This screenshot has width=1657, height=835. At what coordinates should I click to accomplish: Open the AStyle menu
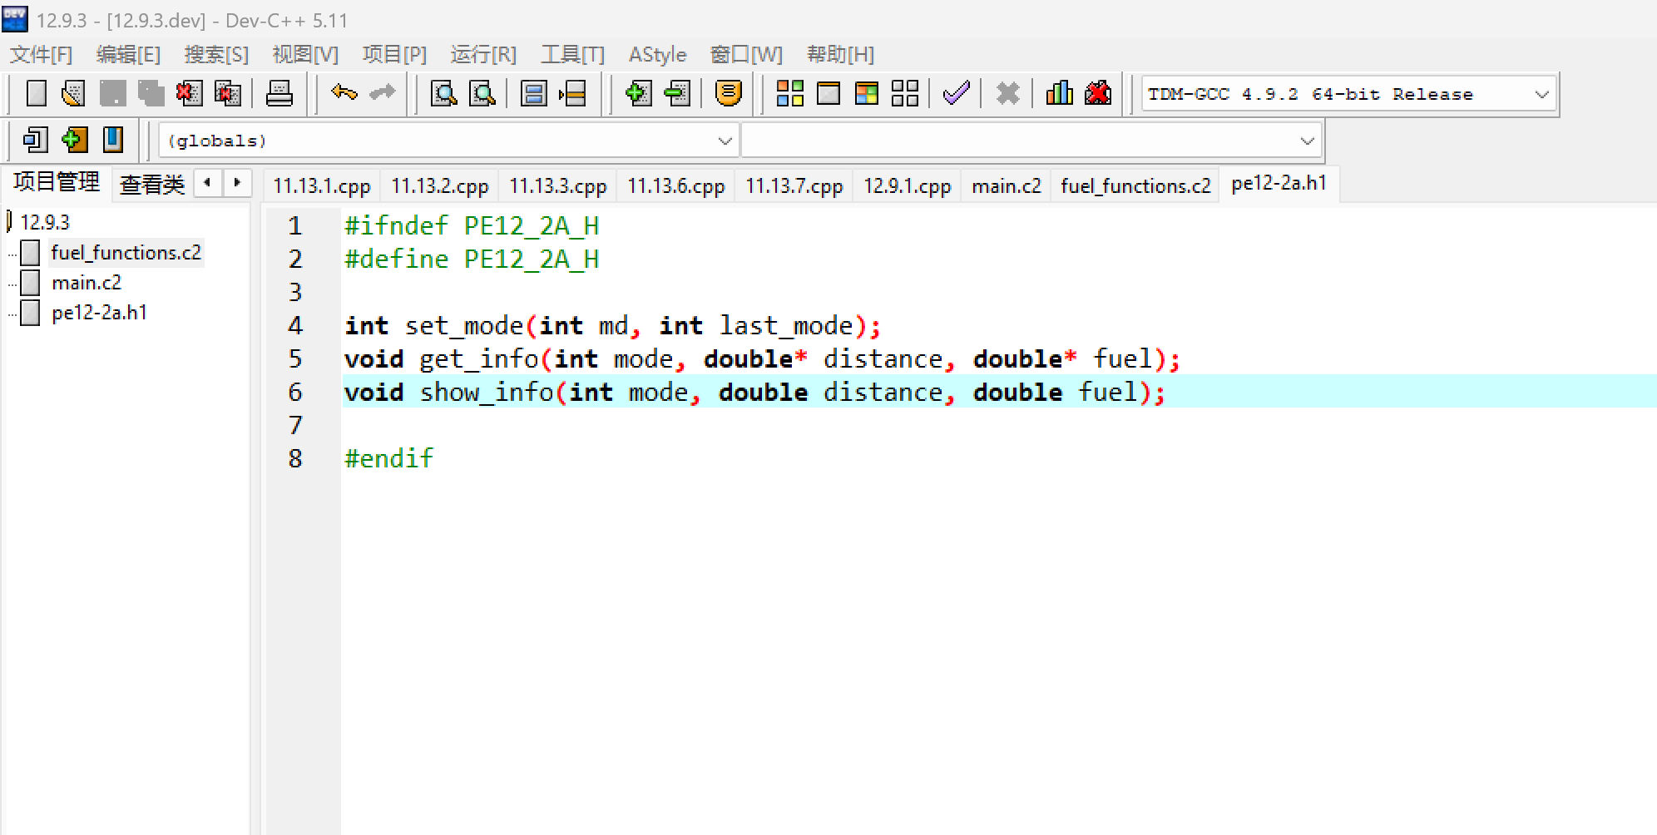tap(658, 55)
